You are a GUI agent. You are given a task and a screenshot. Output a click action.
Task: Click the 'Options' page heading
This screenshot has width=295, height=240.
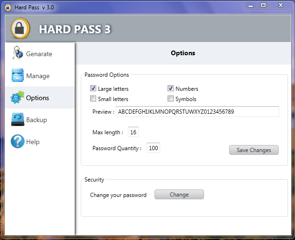(x=183, y=53)
